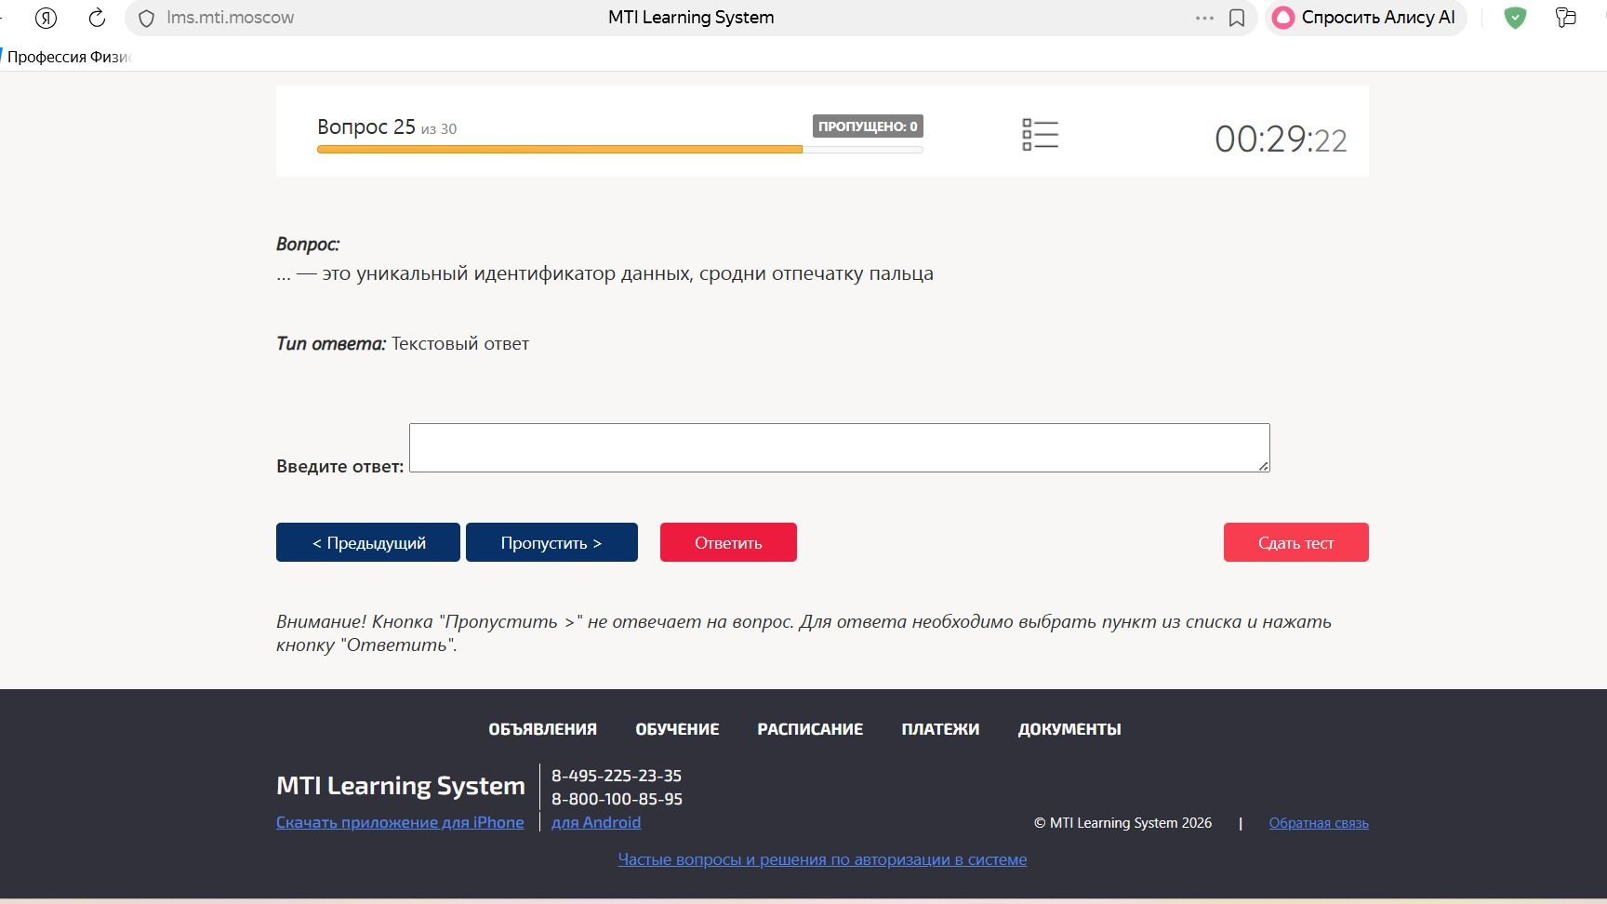This screenshot has width=1607, height=904.
Task: Bookmark this page icon
Action: (1237, 18)
